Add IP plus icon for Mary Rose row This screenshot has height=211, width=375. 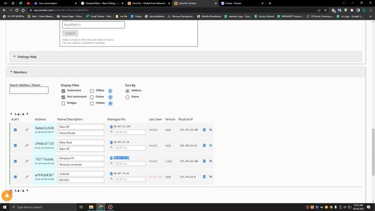click(111, 148)
